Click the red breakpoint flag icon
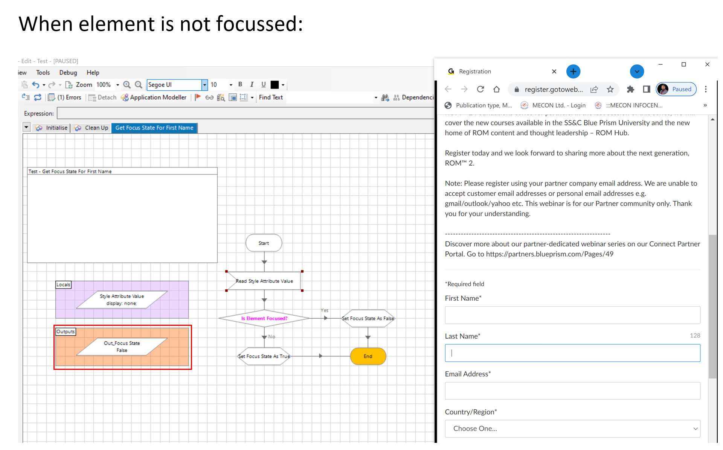 (198, 97)
